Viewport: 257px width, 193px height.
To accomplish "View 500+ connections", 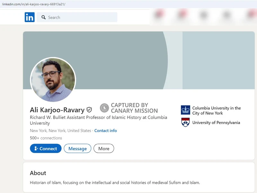I will 46,138.
